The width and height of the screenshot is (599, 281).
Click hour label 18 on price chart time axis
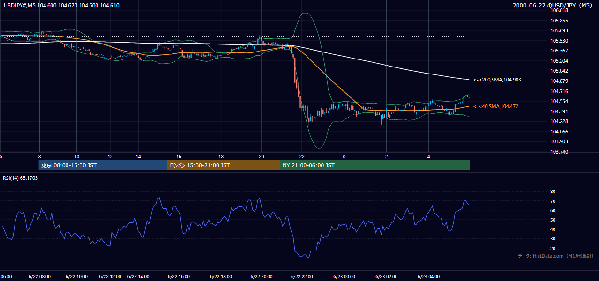click(x=221, y=156)
